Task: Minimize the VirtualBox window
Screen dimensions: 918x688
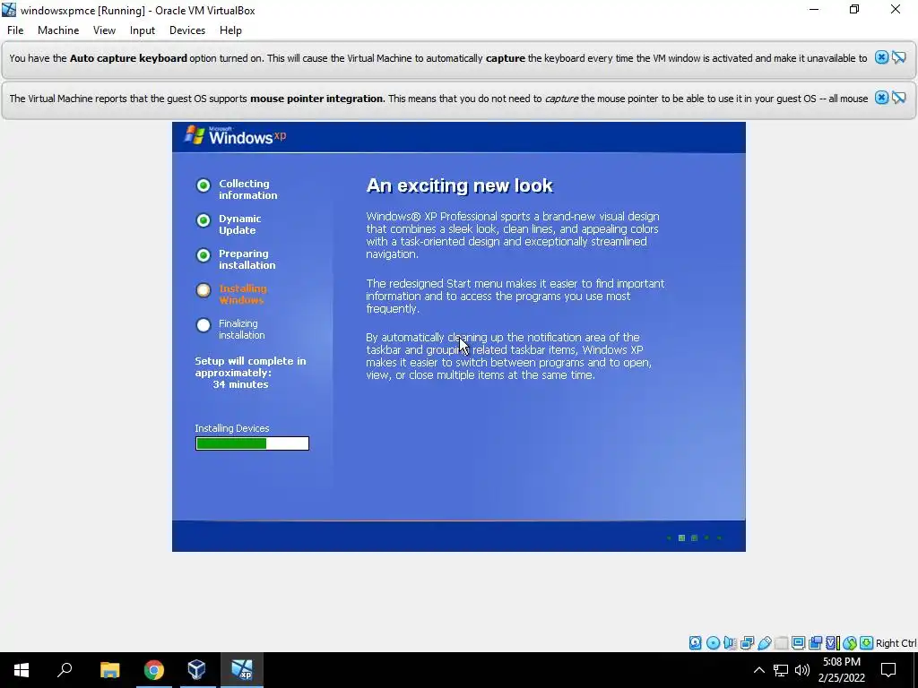Action: click(814, 9)
